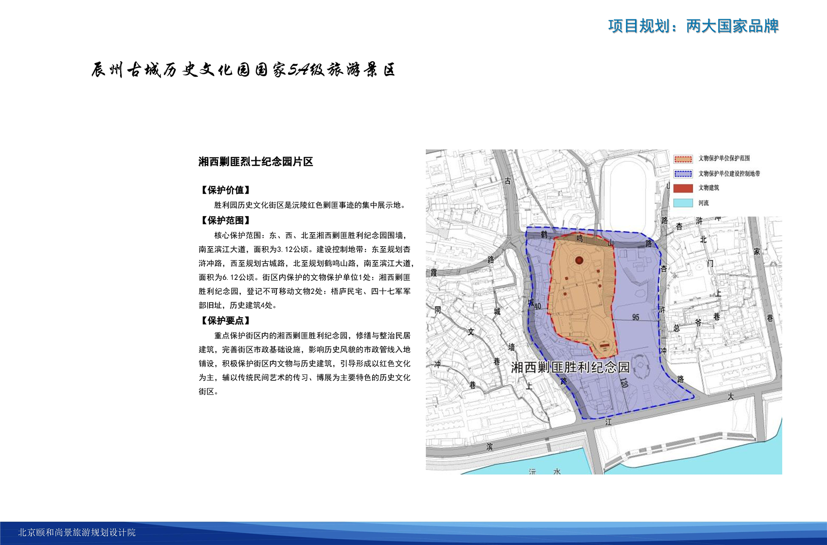Click the number 40 on the map
Screen dimensions: 827x545
point(537,307)
